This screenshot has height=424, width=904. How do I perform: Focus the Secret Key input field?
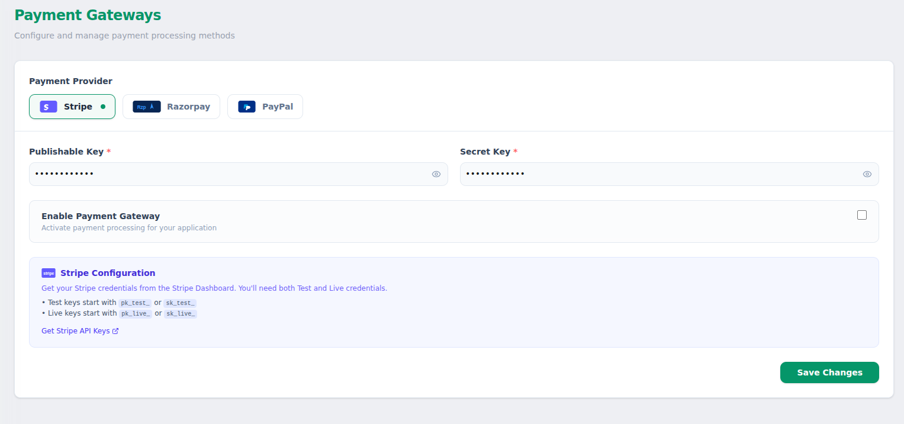670,174
